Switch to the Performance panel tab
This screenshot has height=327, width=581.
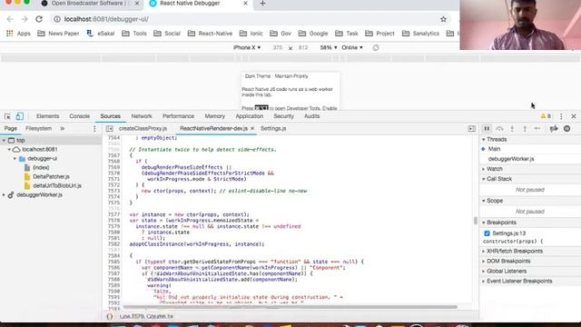tap(178, 116)
